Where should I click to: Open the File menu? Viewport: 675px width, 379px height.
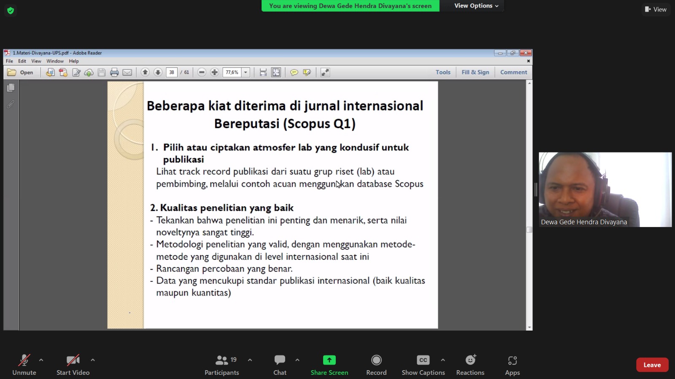(9, 61)
